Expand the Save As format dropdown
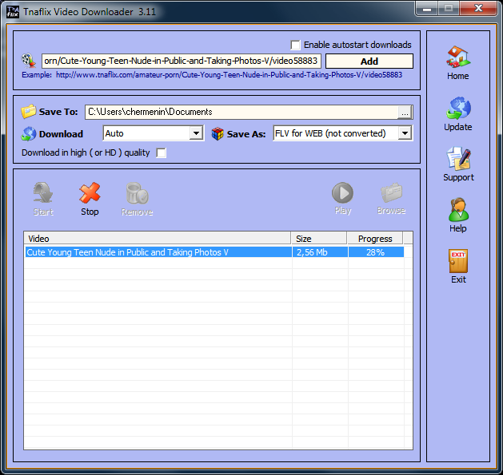The height and width of the screenshot is (475, 503). pyautogui.click(x=342, y=133)
